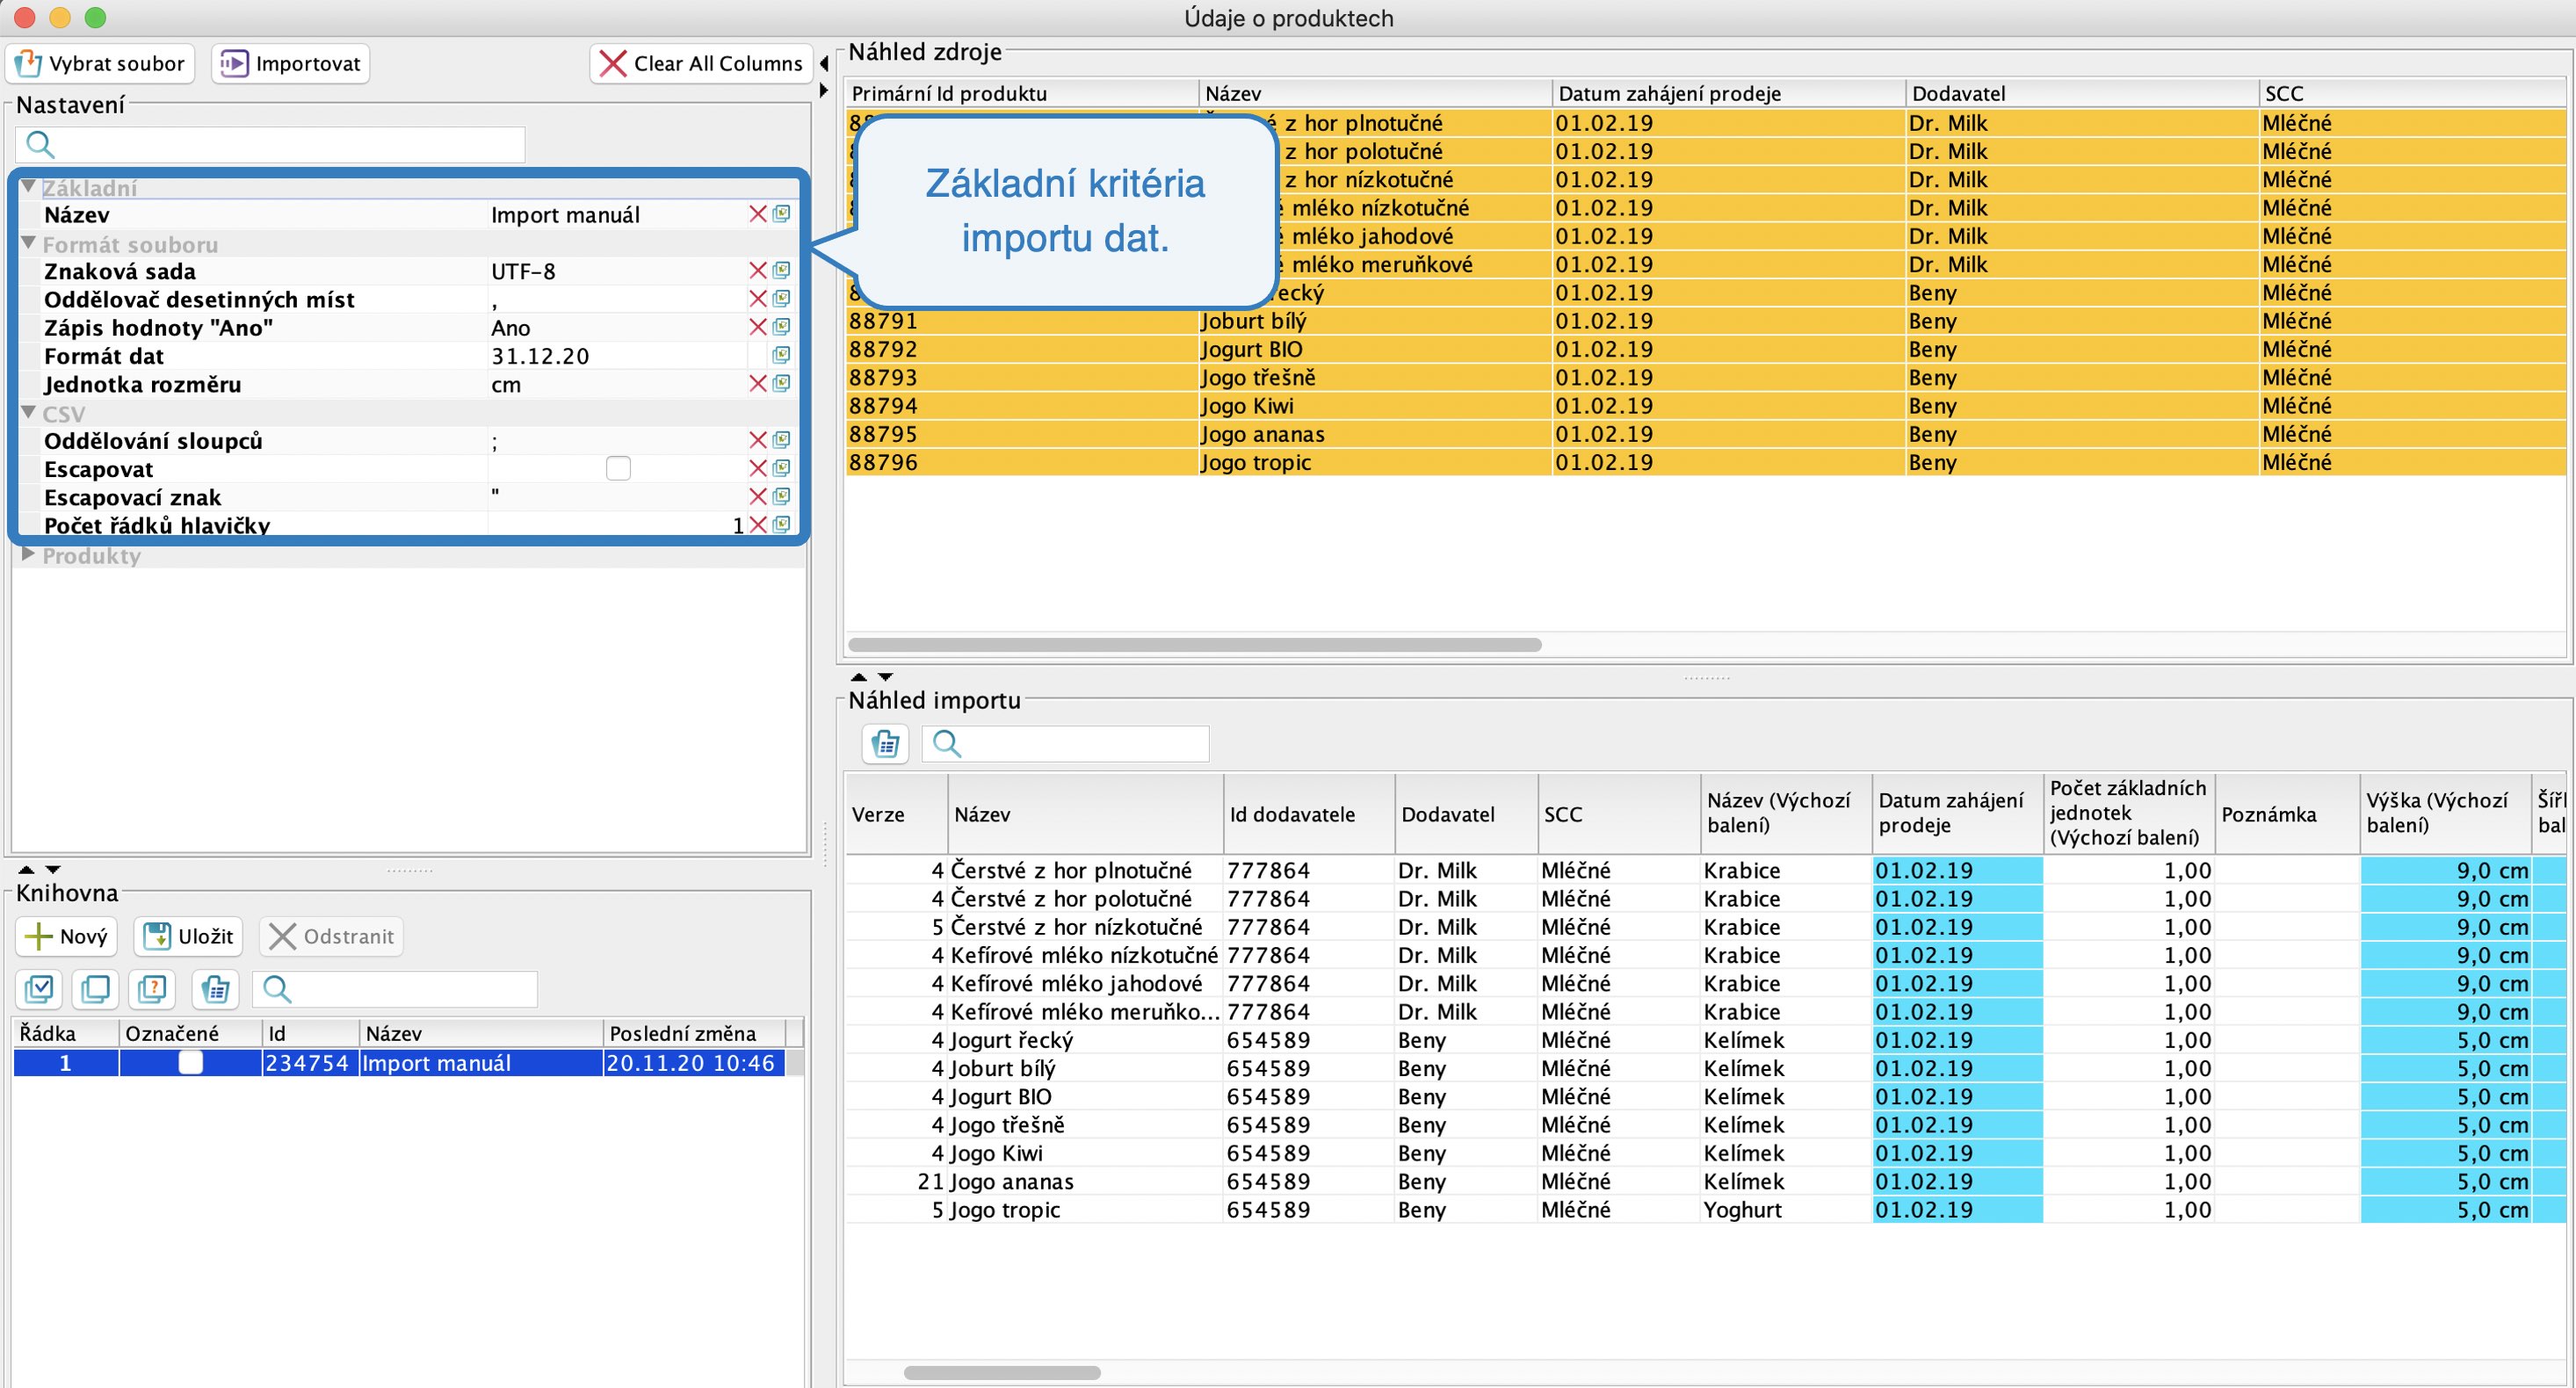Clear the Název setting value
The height and width of the screenshot is (1388, 2576).
[758, 214]
